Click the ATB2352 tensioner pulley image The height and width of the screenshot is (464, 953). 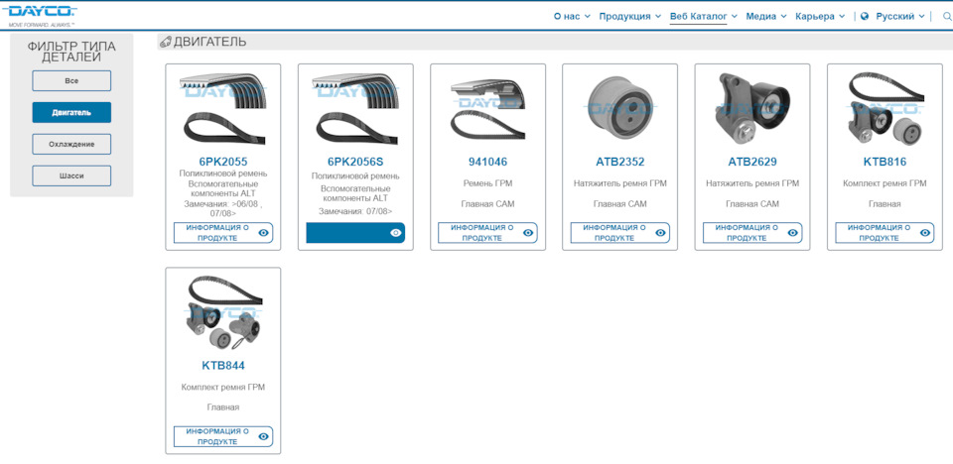(x=619, y=109)
